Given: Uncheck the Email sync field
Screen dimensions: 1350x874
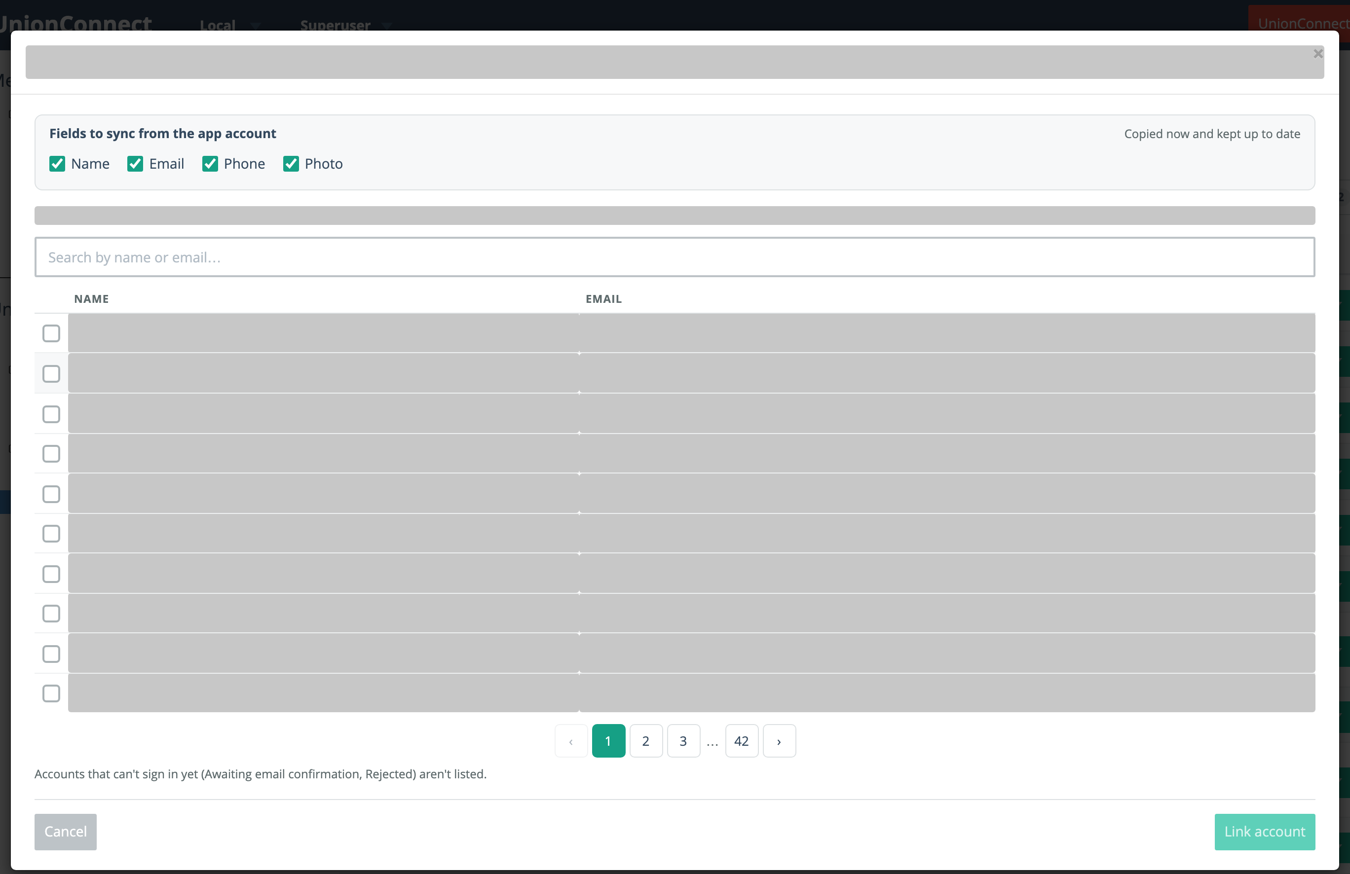Looking at the screenshot, I should [135, 164].
